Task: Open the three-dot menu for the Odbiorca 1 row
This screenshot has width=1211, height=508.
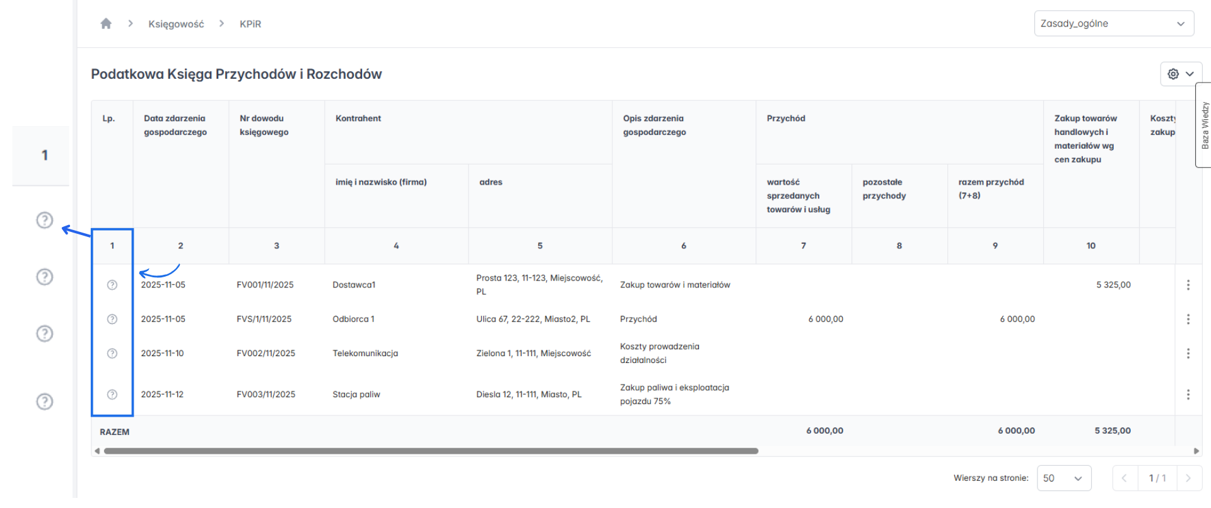Action: [1188, 319]
